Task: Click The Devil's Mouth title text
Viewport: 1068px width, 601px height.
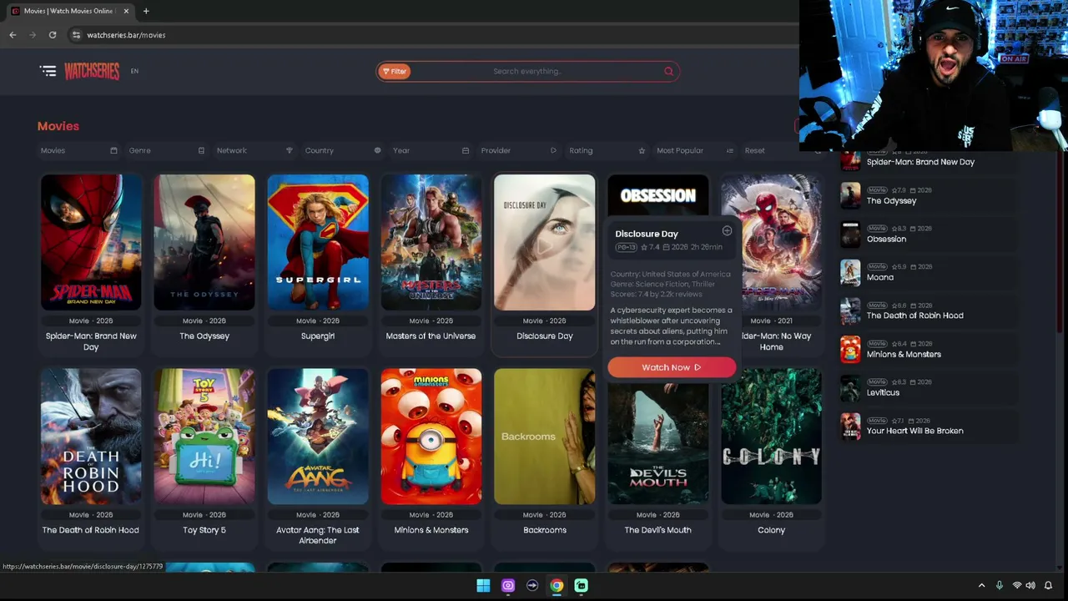Action: point(658,530)
